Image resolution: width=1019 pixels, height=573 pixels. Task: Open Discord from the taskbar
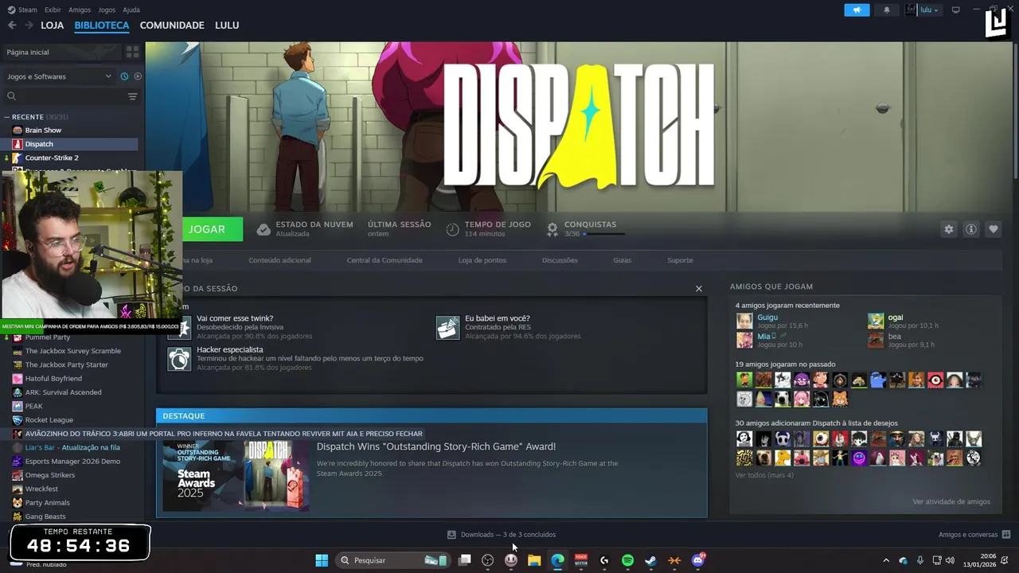[697, 560]
